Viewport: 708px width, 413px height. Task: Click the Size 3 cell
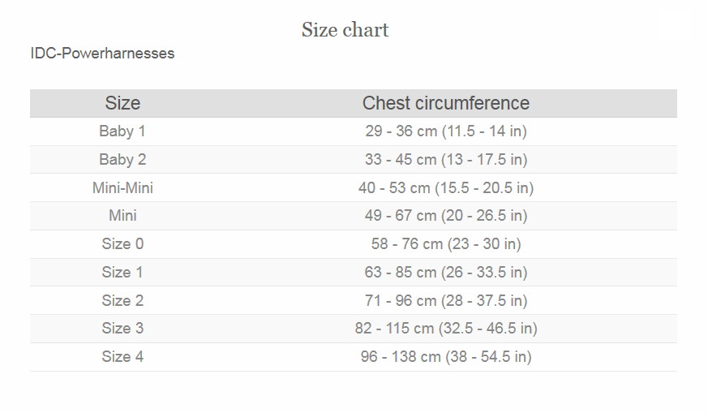click(122, 329)
